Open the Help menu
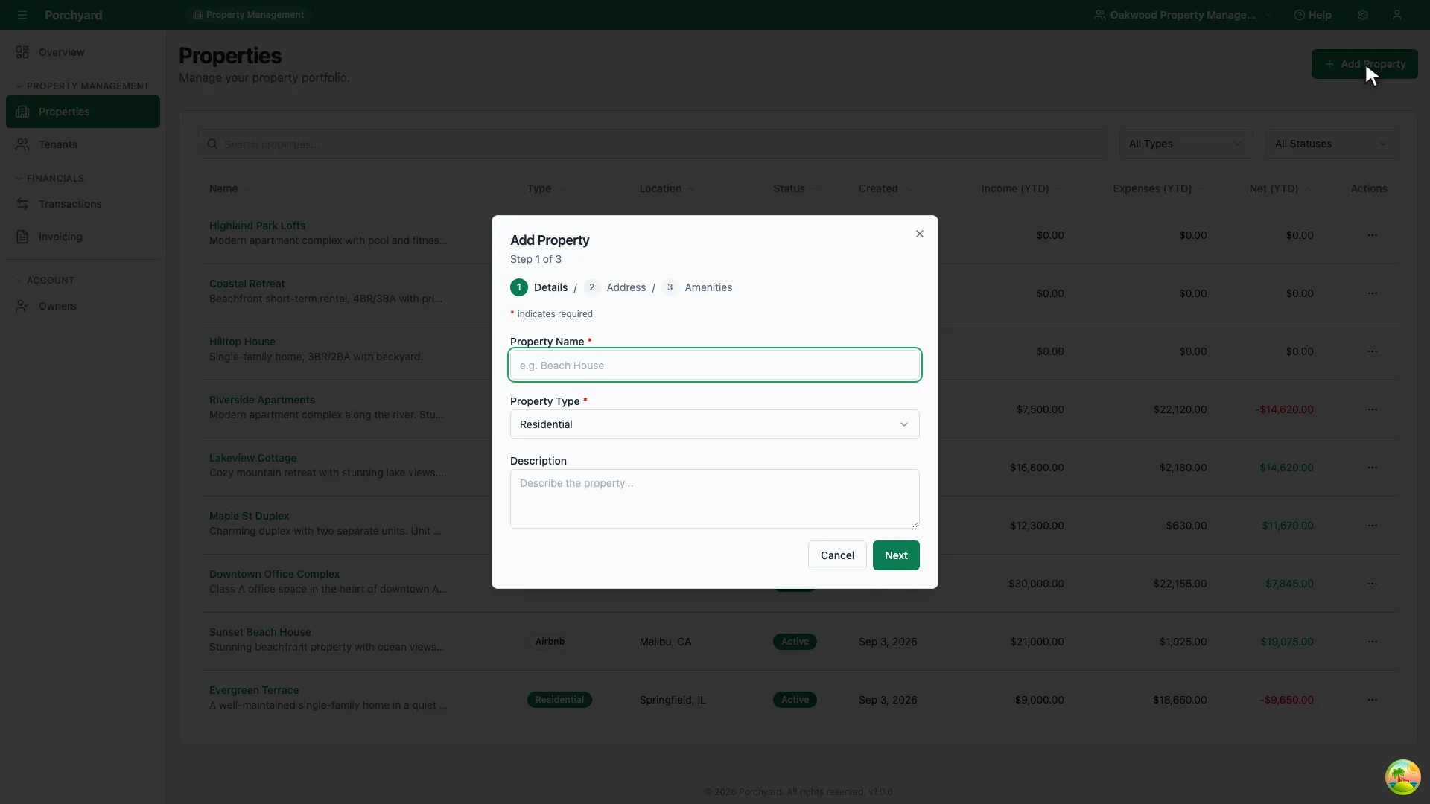1430x804 pixels. point(1313,15)
